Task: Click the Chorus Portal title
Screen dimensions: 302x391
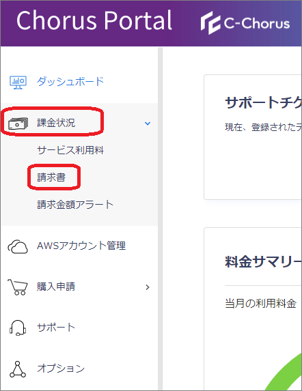Action: pos(94,20)
